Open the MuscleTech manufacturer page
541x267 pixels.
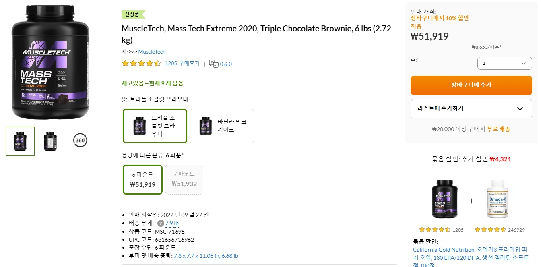(x=152, y=52)
